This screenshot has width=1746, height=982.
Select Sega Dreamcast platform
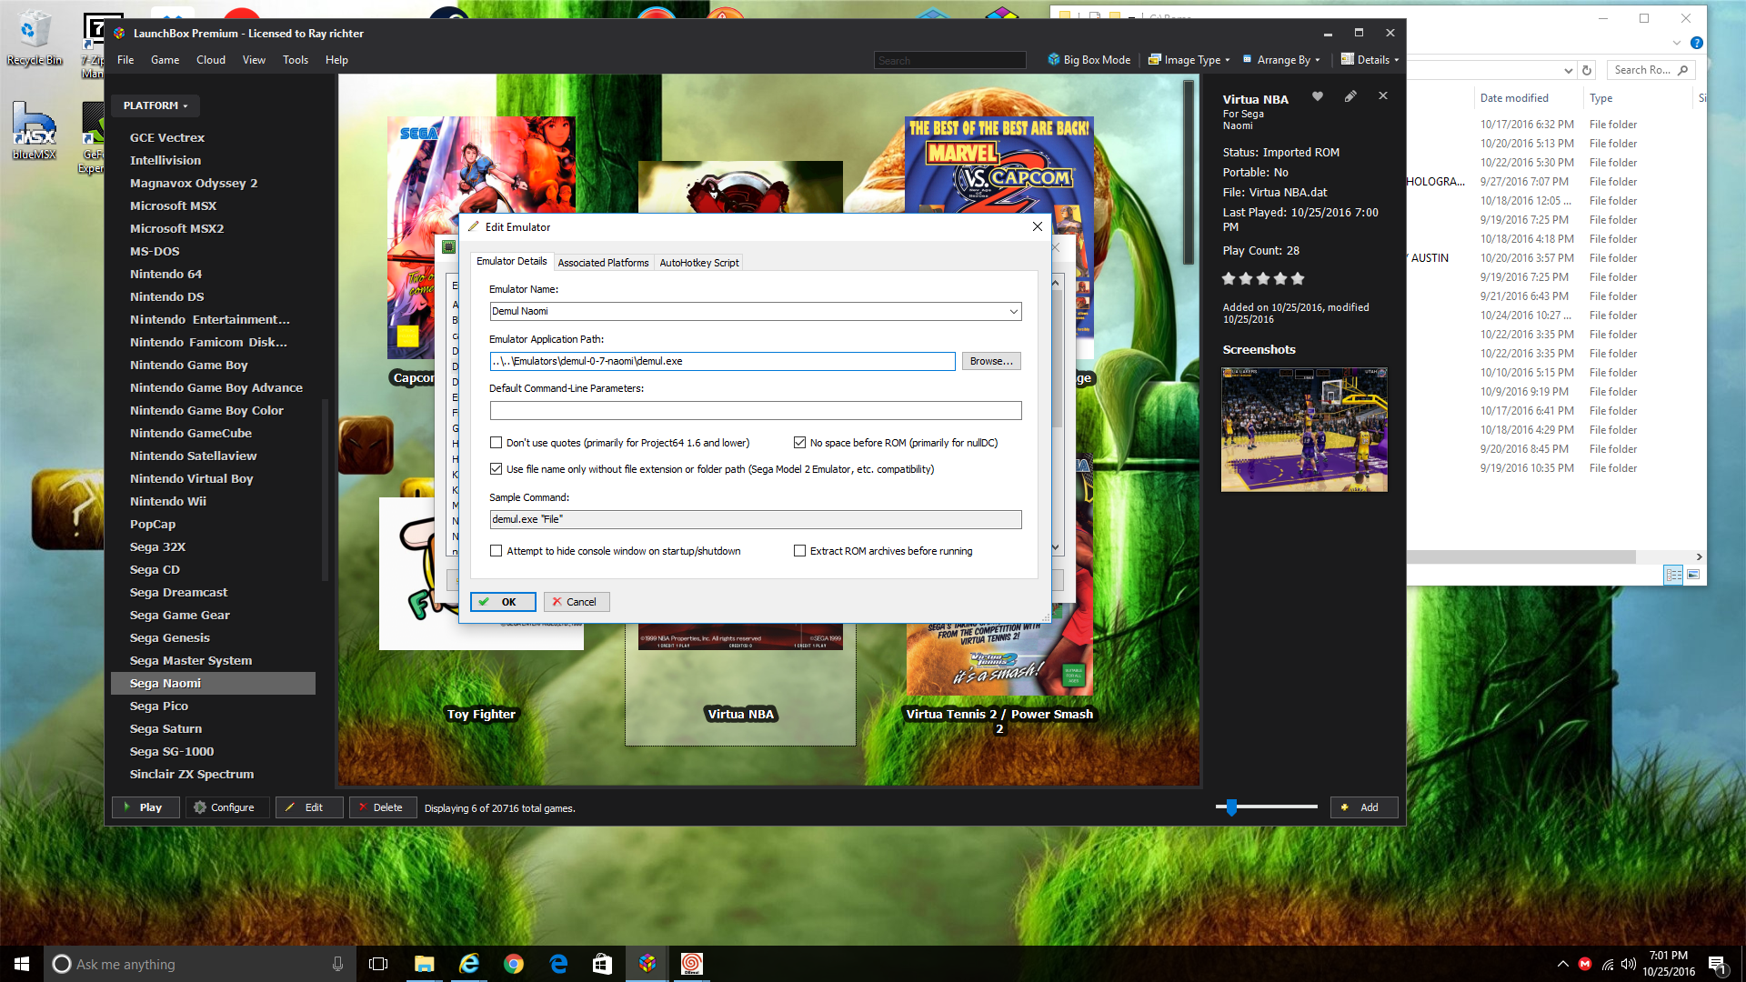(x=178, y=592)
